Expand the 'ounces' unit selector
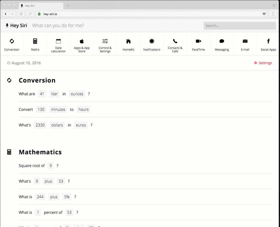Screen dimensions: 280x227 (77, 94)
